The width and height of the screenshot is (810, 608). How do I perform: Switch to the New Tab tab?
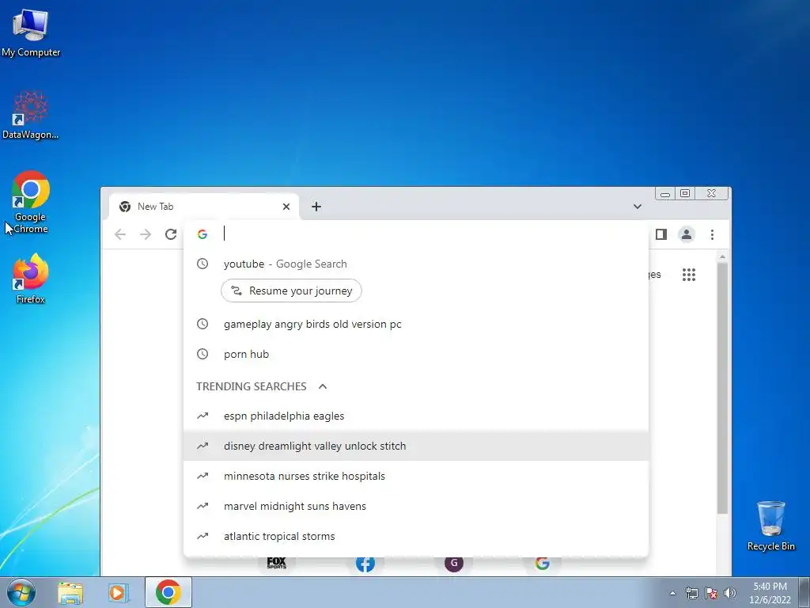click(x=204, y=207)
